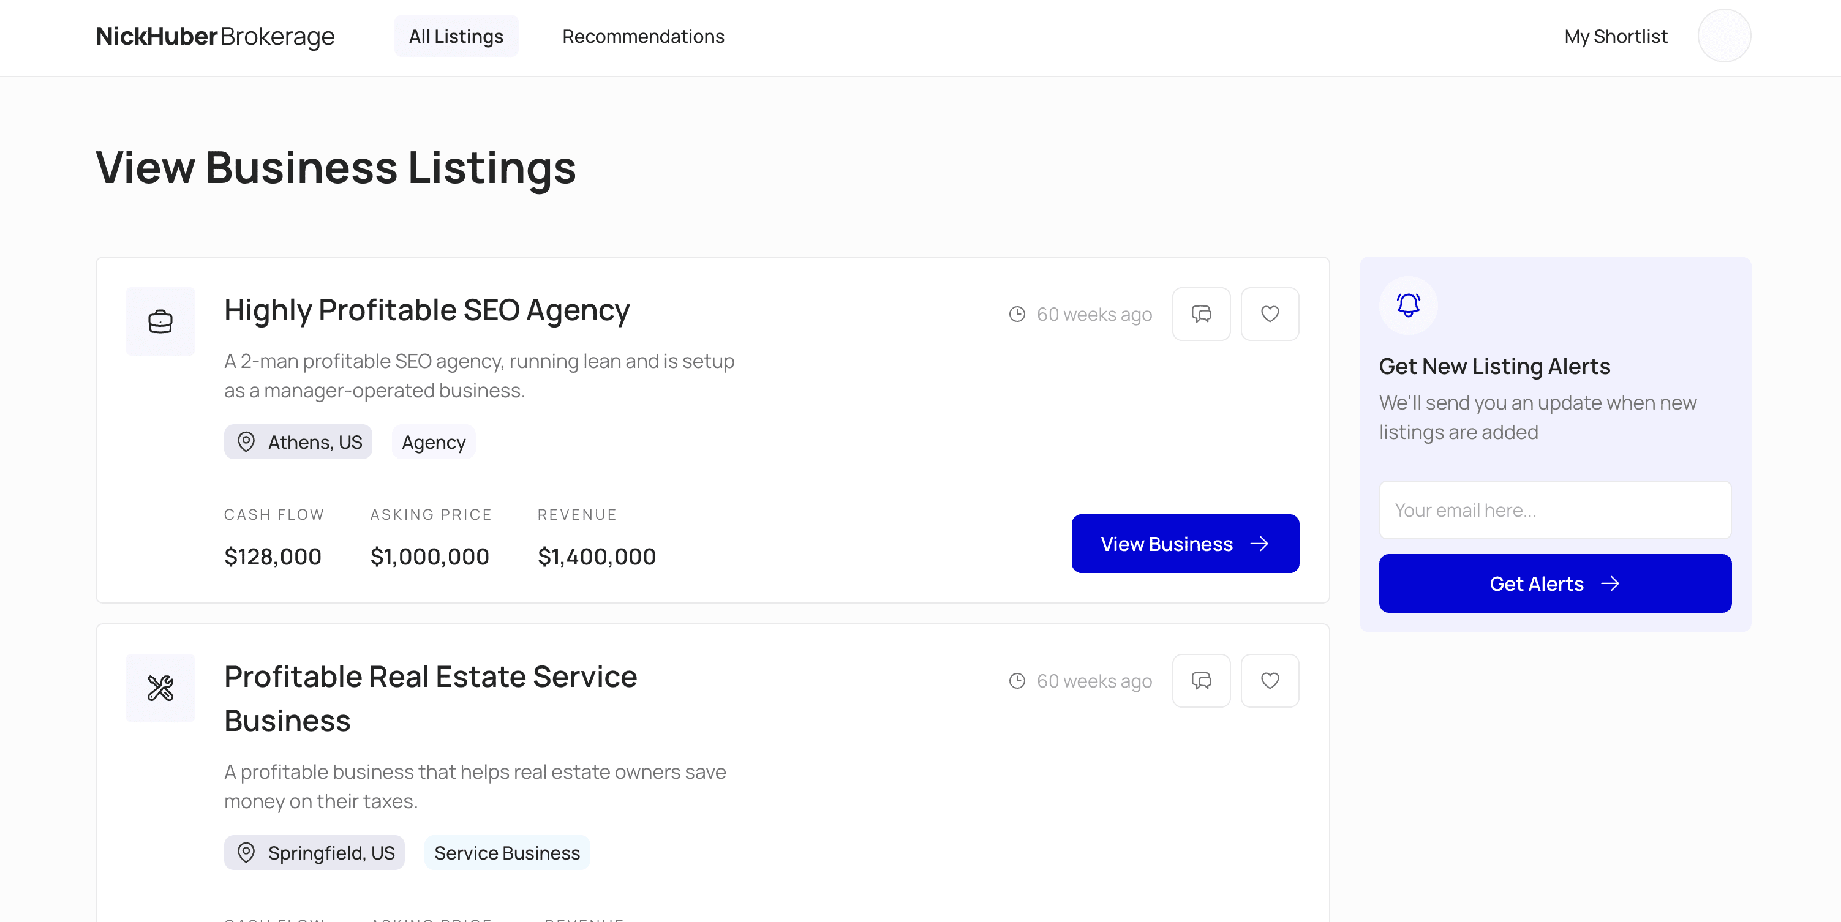
Task: Click the real estate business description text
Action: 475,786
